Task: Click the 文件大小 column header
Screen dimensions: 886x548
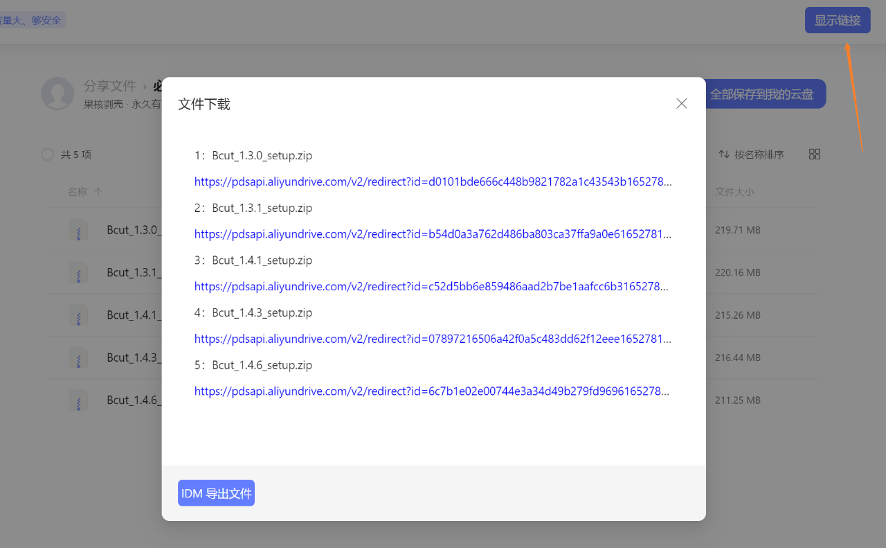Action: tap(734, 192)
